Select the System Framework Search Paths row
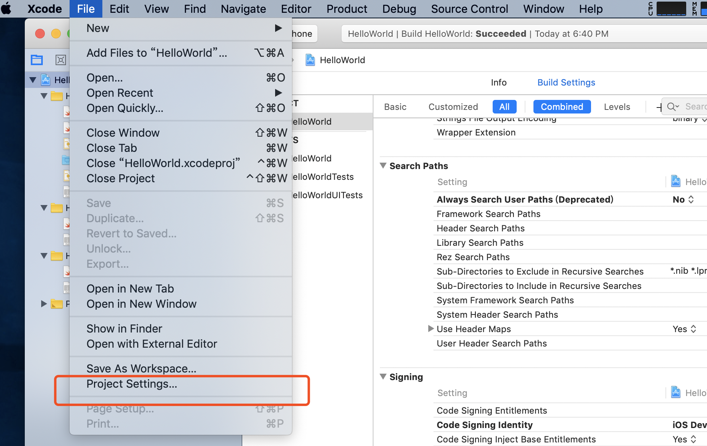Screen dimensions: 707x446 (x=570, y=300)
